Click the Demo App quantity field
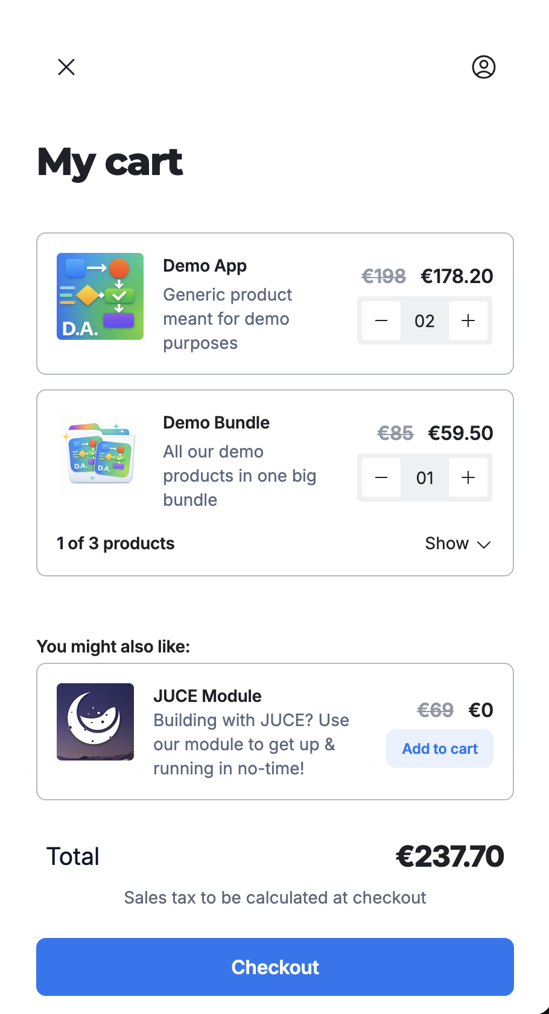Screen dimensions: 549x1014 [x=425, y=320]
